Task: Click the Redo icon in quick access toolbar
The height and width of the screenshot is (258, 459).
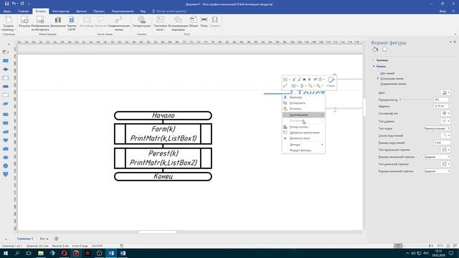Action: [22, 4]
